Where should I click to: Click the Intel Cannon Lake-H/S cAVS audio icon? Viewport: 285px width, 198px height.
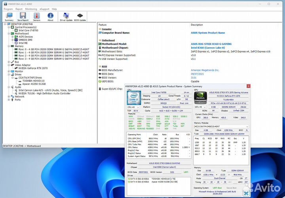click(x=16, y=90)
